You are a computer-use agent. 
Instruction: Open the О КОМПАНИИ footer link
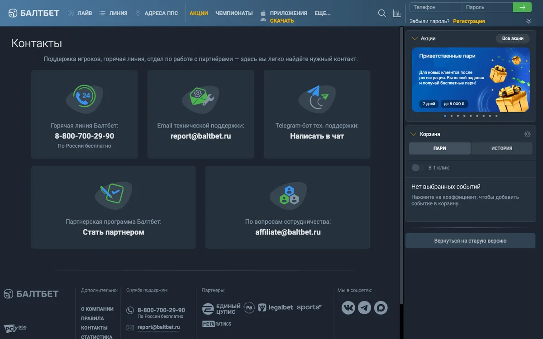(x=97, y=309)
